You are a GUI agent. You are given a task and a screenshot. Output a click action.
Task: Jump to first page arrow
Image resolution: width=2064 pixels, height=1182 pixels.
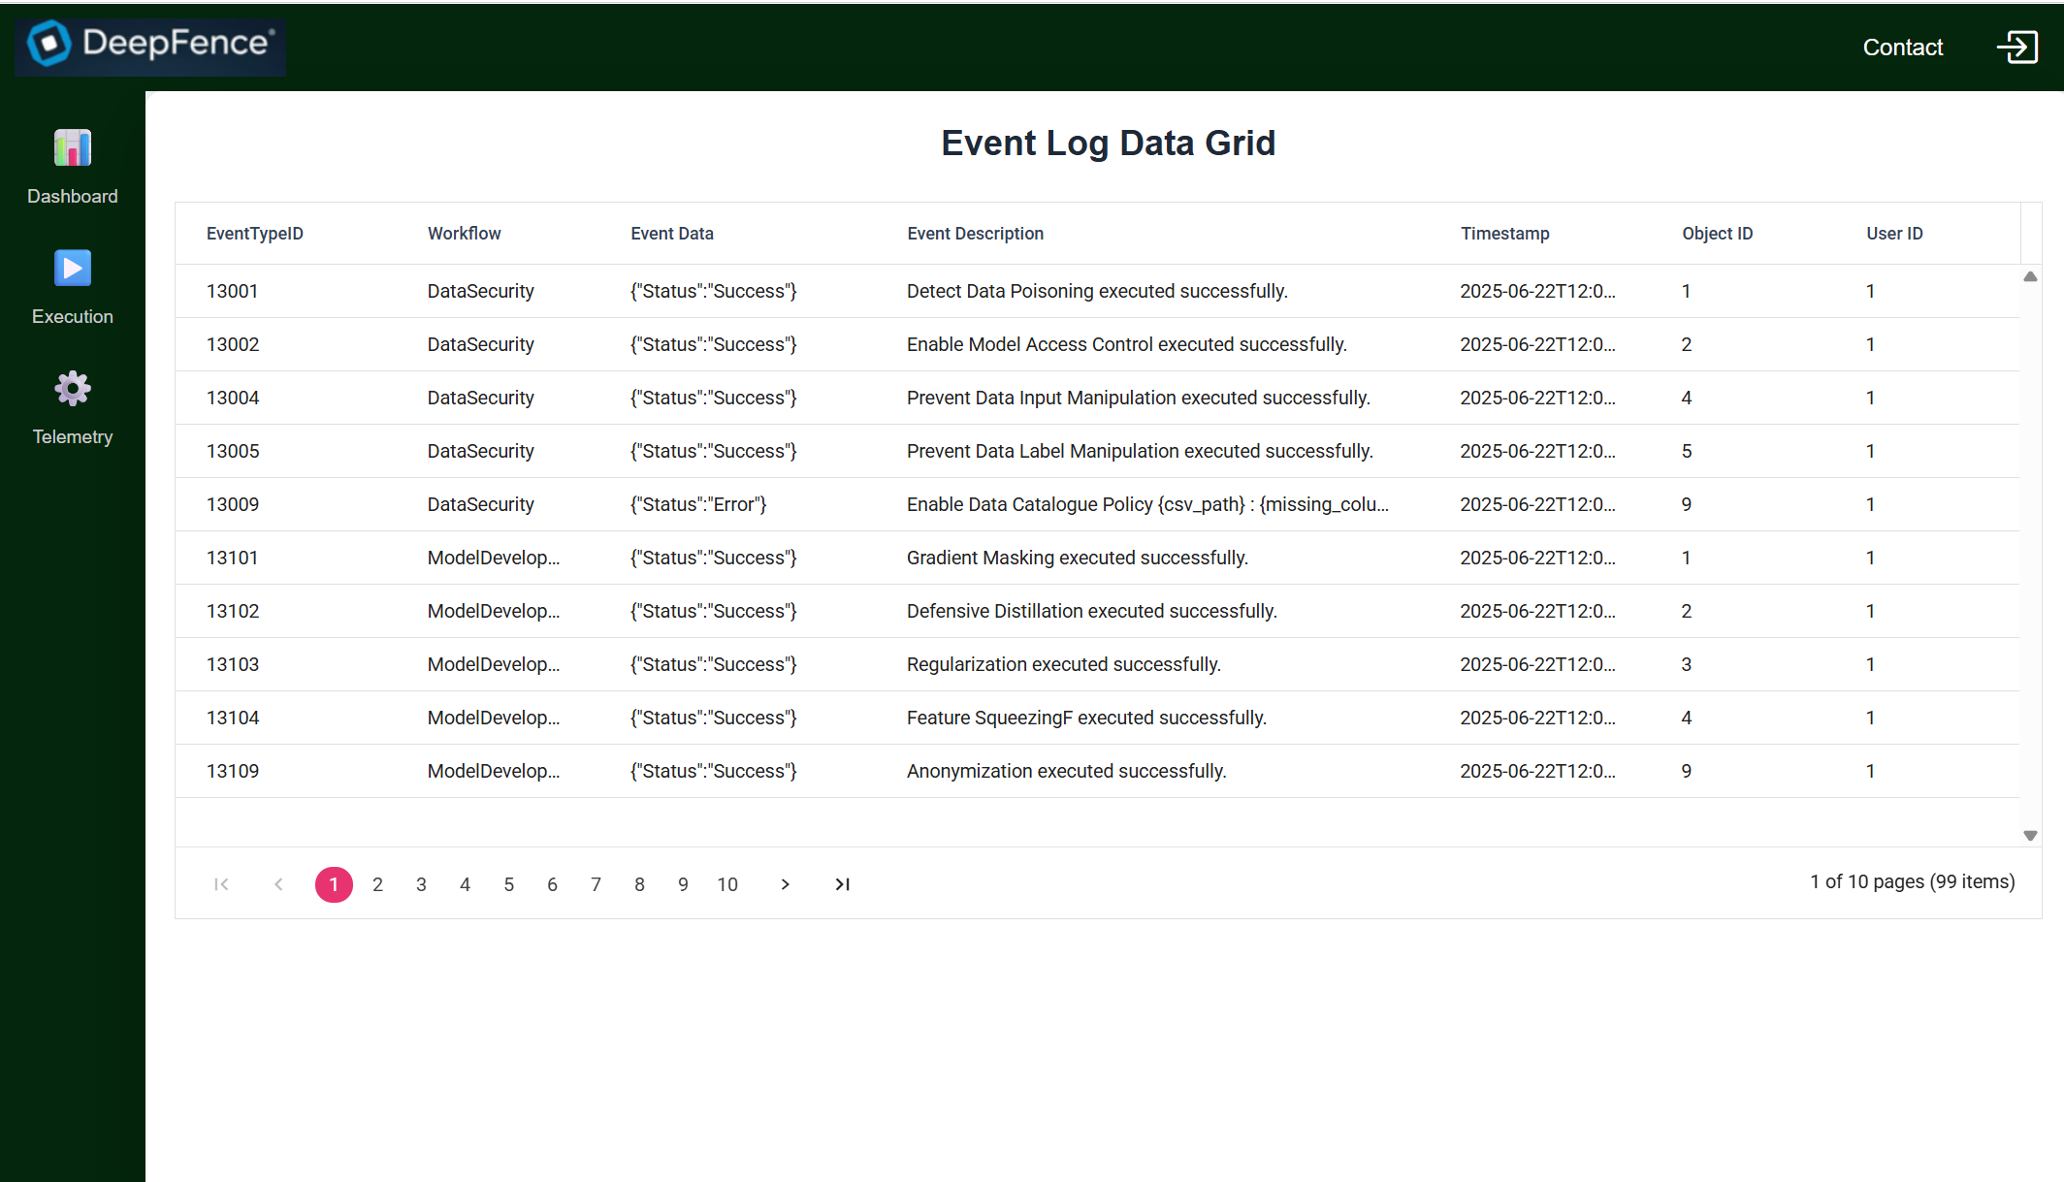(221, 884)
